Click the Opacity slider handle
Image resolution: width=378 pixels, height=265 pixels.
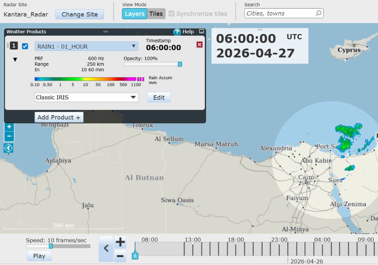180,64
